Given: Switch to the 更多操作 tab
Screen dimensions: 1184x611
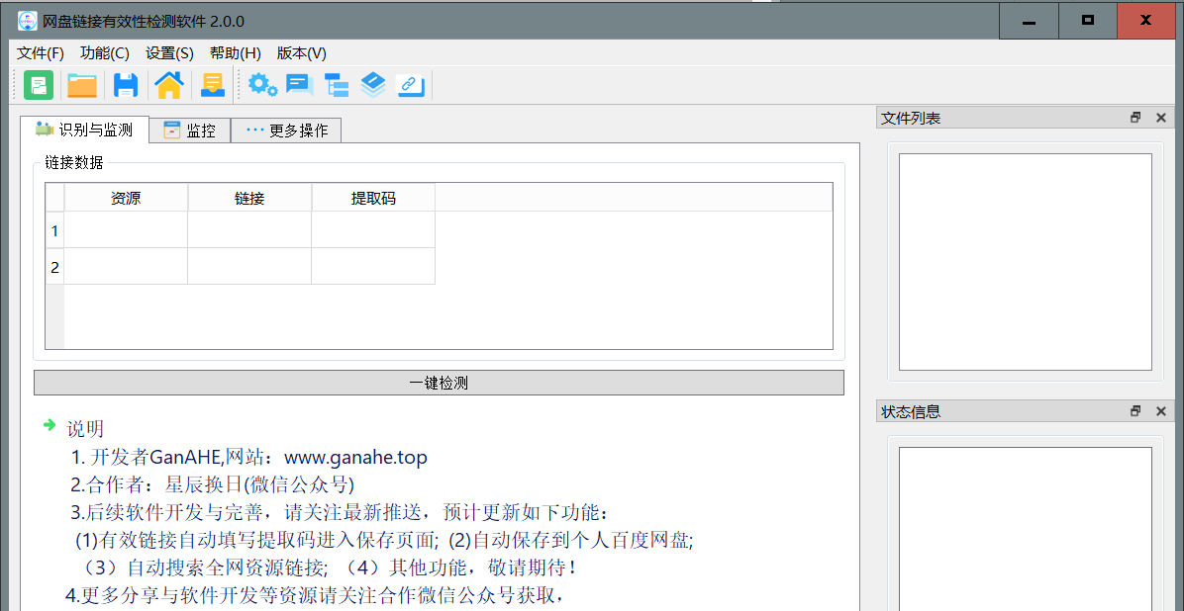Looking at the screenshot, I should tap(286, 131).
